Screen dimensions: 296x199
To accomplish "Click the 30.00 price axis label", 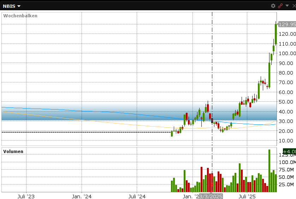I will (286, 121).
